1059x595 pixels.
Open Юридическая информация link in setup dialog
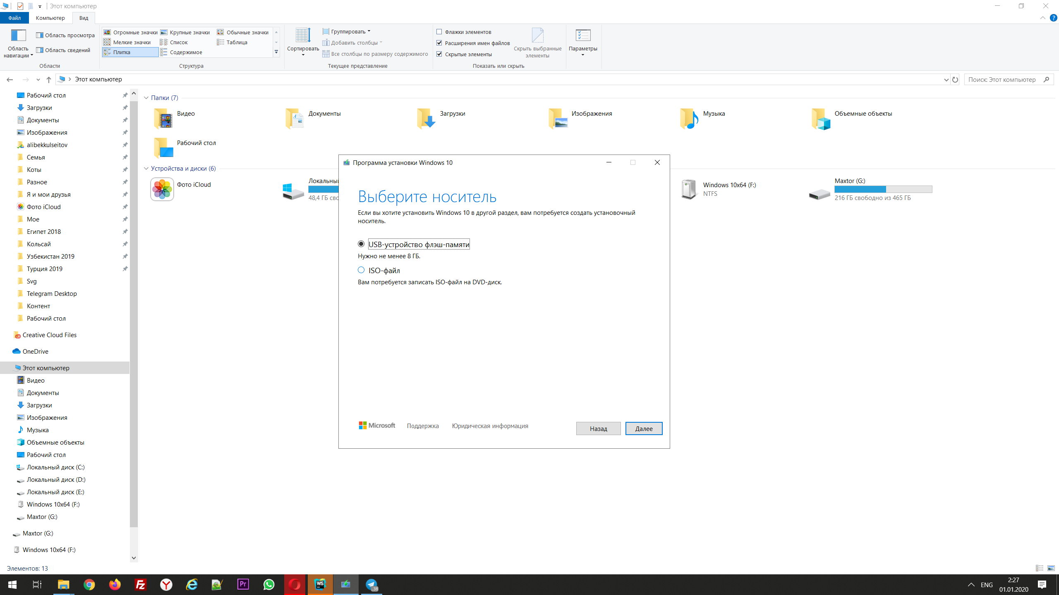click(490, 426)
